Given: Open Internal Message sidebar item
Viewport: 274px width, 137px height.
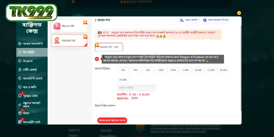Looking at the screenshot, I should click(x=32, y=122).
